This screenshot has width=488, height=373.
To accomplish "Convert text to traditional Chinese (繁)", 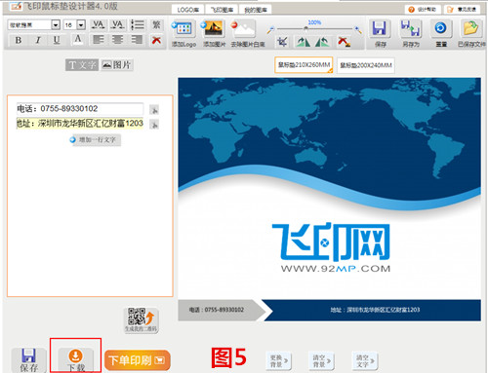I will click(156, 24).
